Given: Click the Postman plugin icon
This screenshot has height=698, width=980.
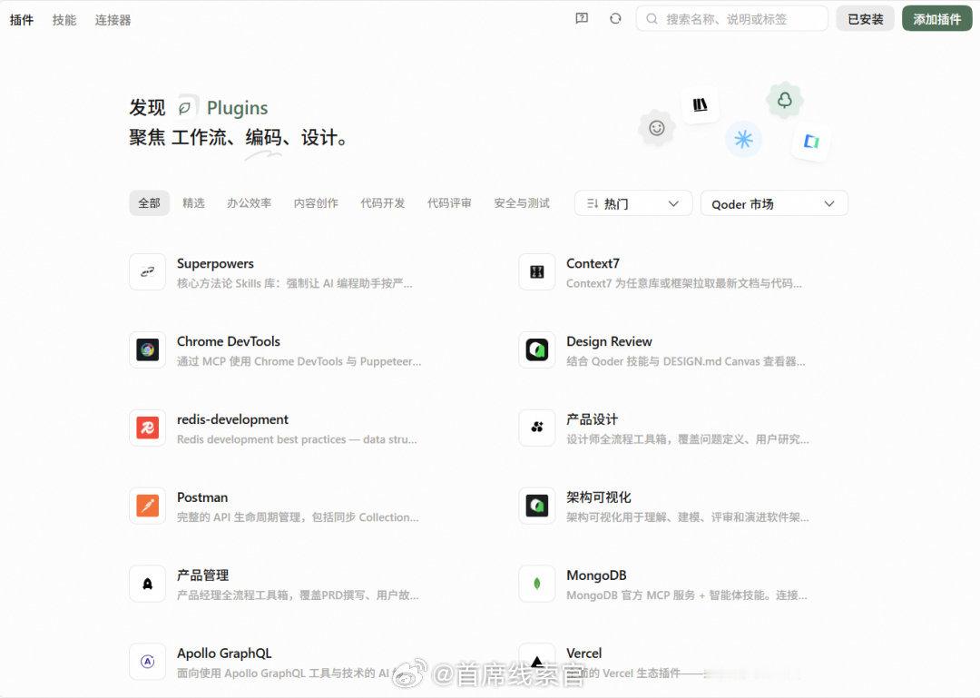Looking at the screenshot, I should click(148, 506).
